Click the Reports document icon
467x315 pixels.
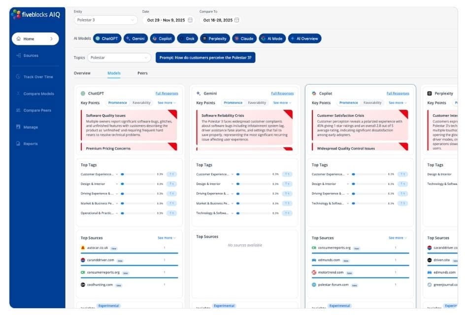tap(18, 144)
